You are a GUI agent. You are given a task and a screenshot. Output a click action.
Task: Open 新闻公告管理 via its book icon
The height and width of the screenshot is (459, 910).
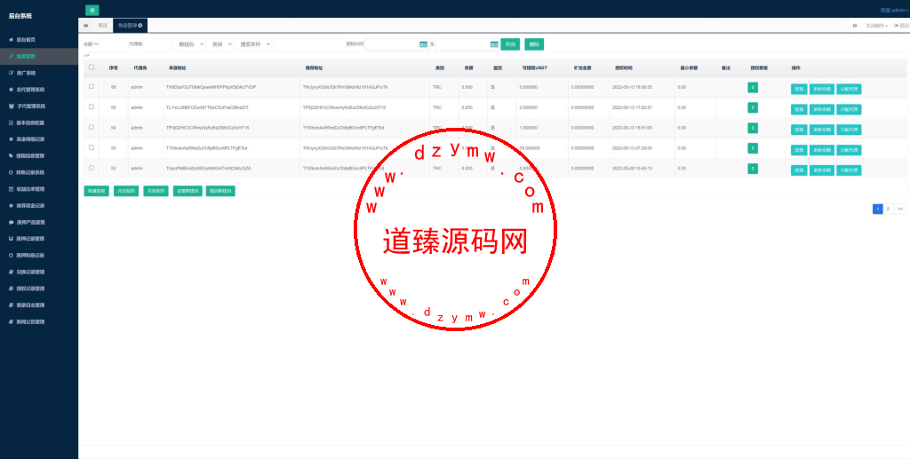point(11,321)
